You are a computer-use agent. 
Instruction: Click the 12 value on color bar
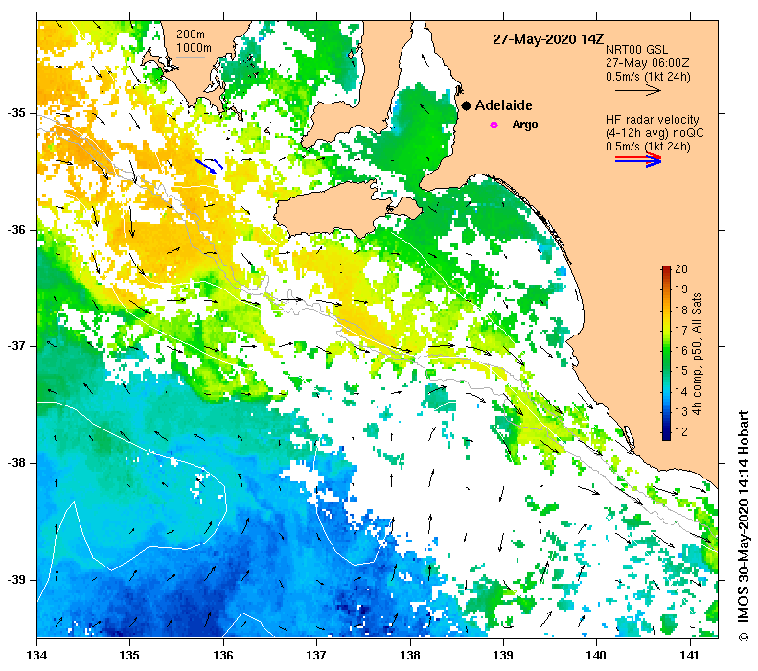[680, 431]
